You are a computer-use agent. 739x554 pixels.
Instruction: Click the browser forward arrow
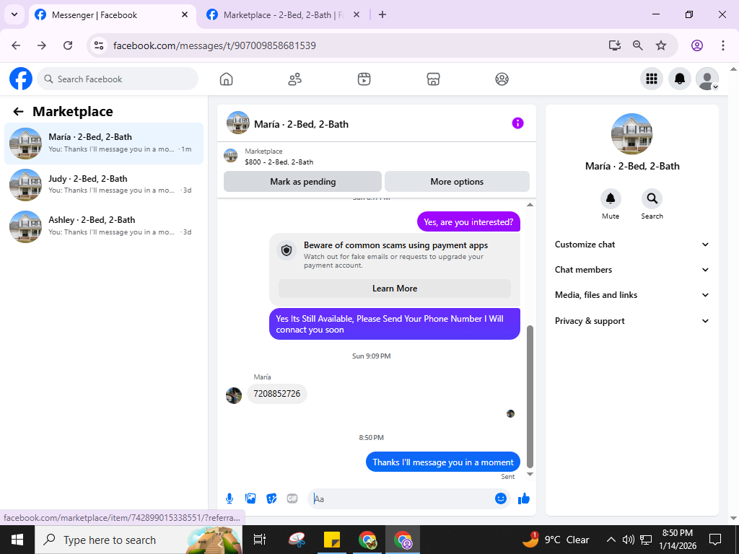click(42, 45)
